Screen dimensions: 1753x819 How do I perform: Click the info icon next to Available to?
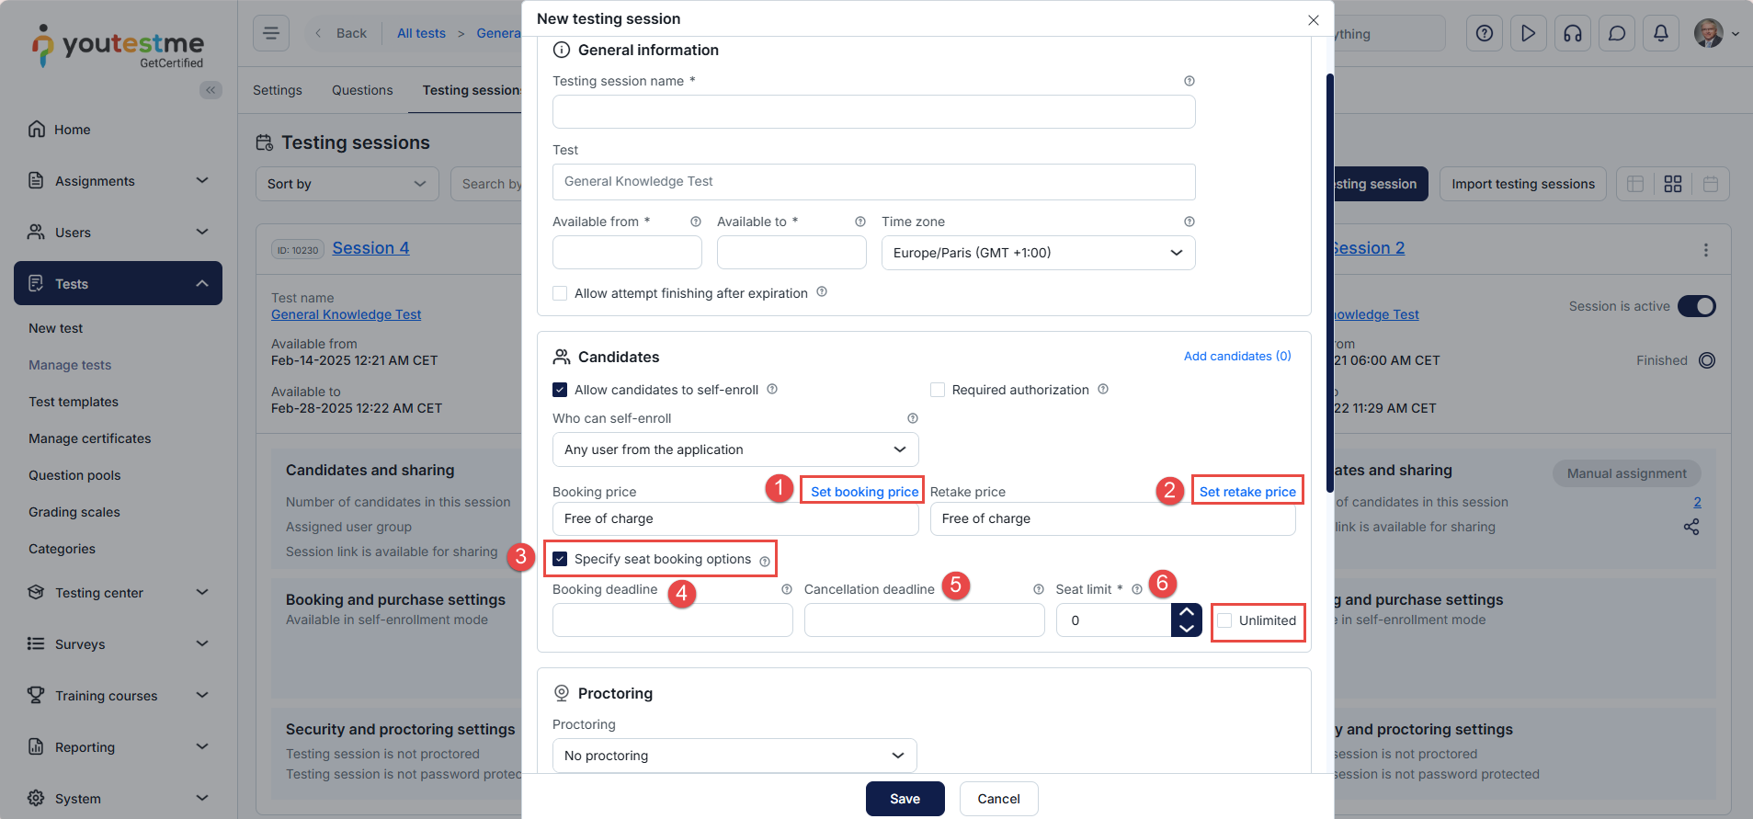click(x=860, y=222)
